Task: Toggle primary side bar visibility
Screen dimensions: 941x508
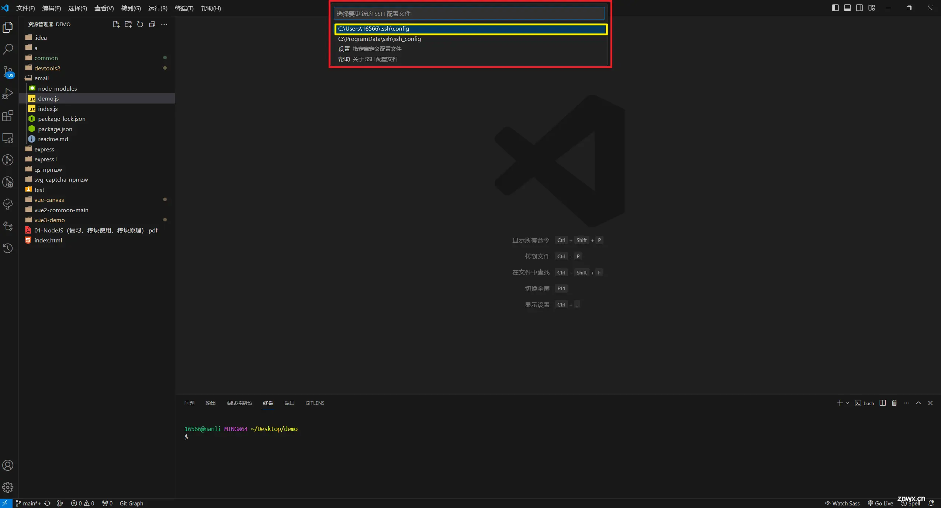Action: point(836,8)
